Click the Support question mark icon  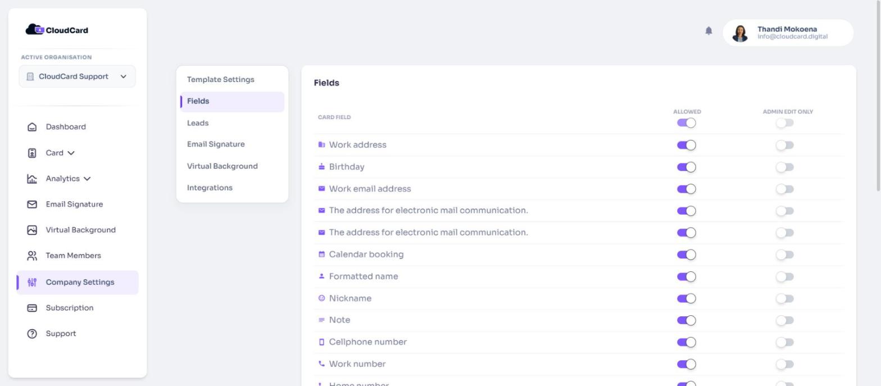pyautogui.click(x=32, y=334)
